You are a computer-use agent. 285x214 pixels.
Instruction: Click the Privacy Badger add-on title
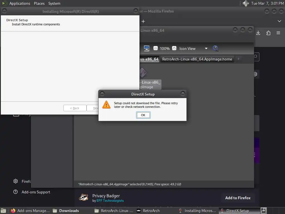pos(106,196)
